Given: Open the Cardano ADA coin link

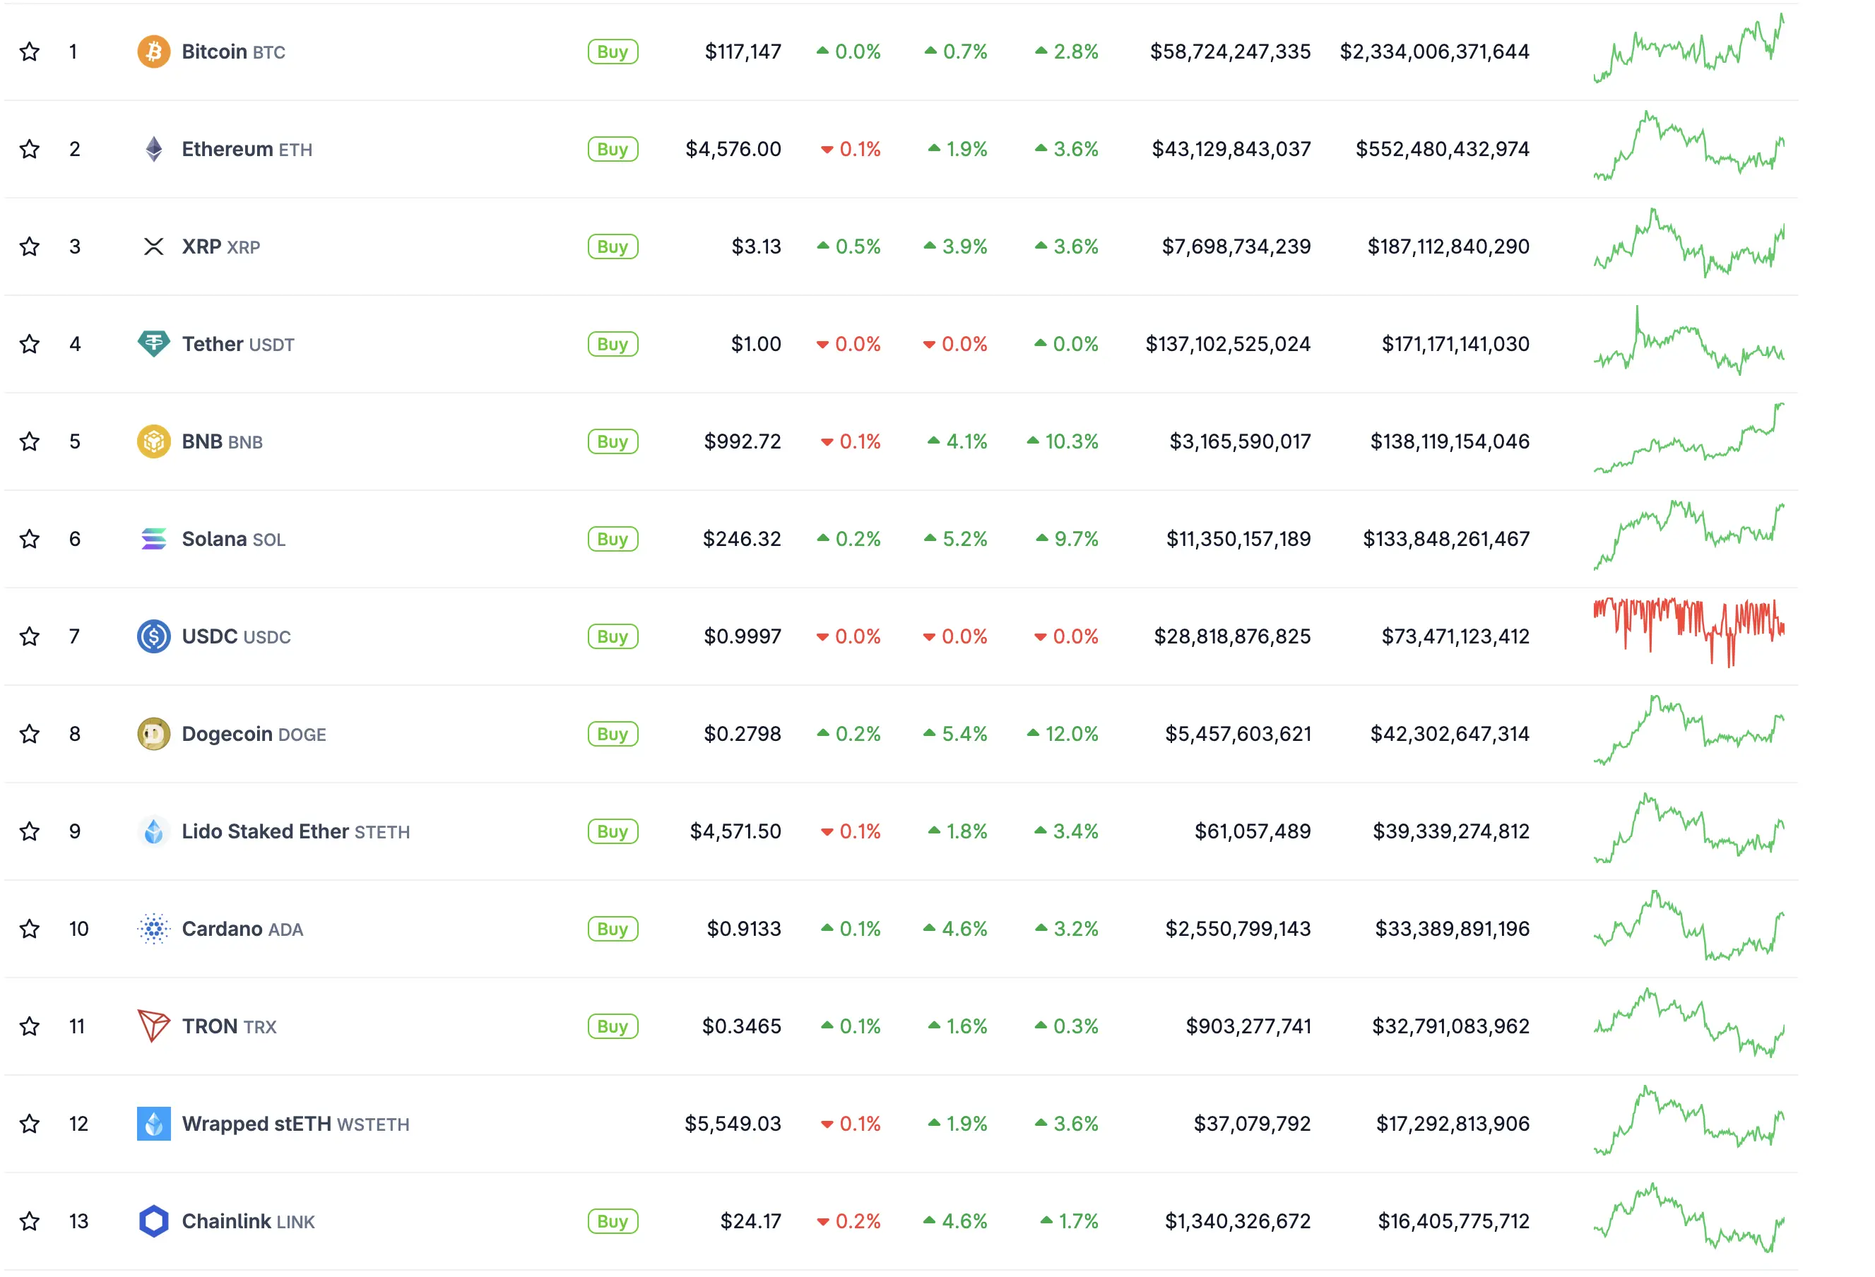Looking at the screenshot, I should coord(243,929).
